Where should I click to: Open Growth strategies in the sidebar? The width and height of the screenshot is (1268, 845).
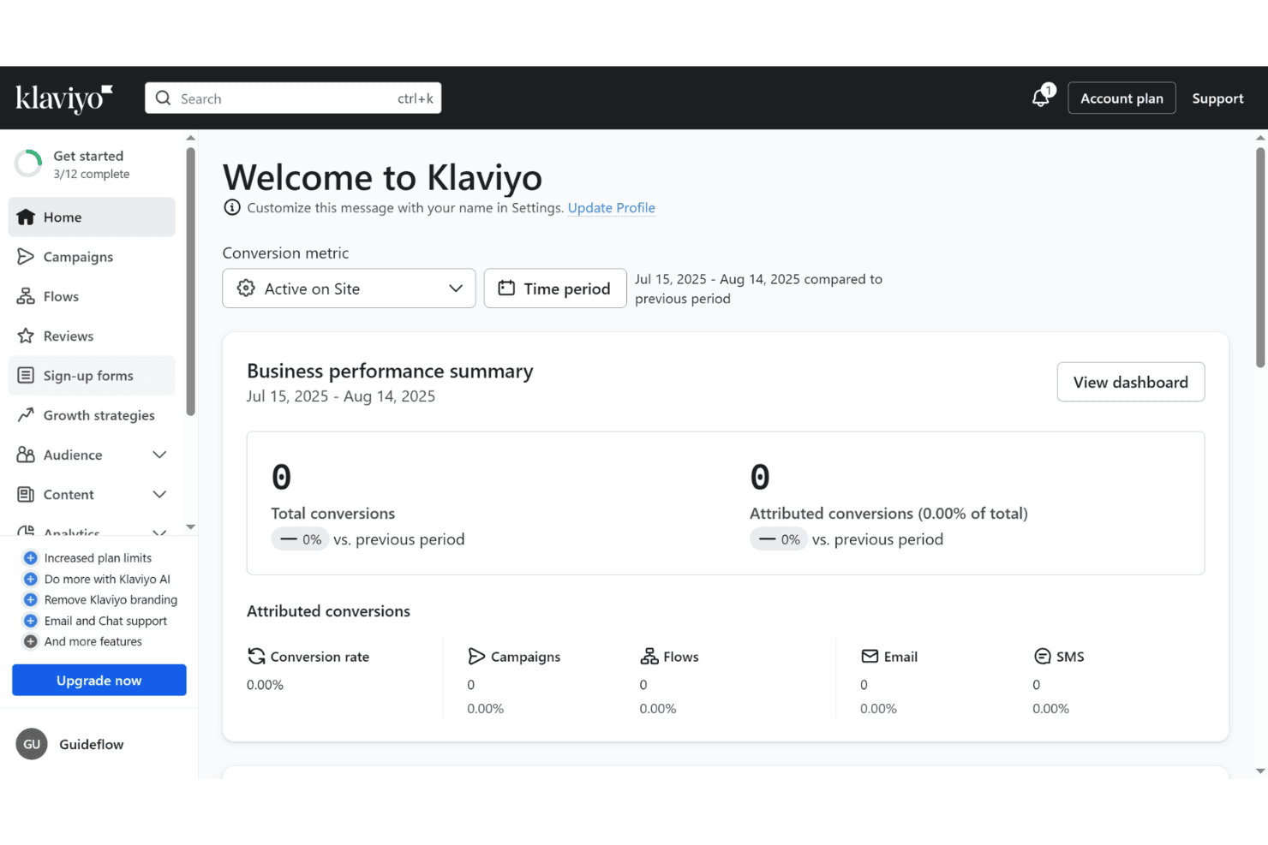[92, 415]
